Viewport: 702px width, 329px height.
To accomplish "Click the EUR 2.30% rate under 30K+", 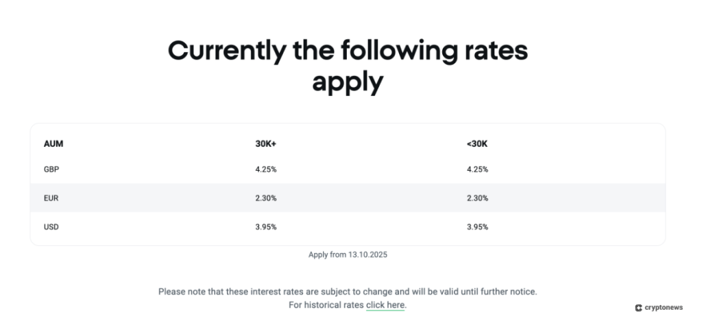I will tap(266, 198).
